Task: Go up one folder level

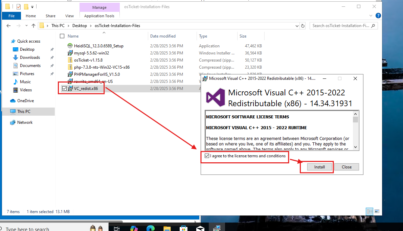Action: click(x=33, y=26)
